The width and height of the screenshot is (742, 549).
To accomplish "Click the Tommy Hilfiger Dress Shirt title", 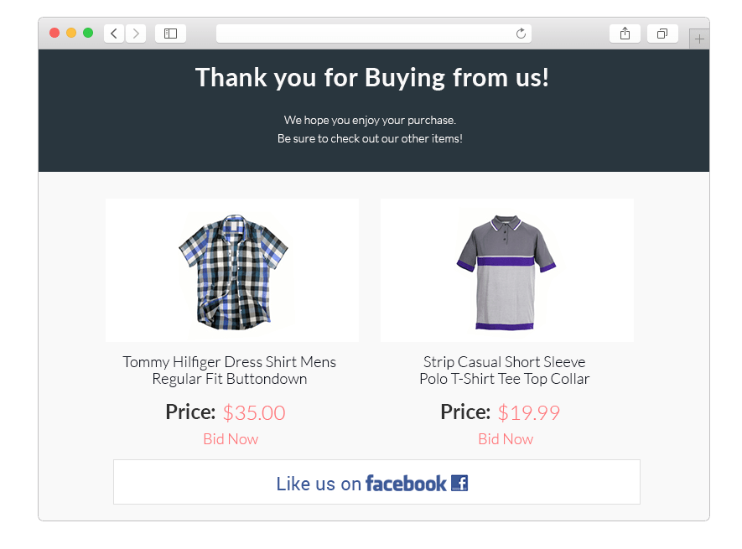I will click(230, 361).
